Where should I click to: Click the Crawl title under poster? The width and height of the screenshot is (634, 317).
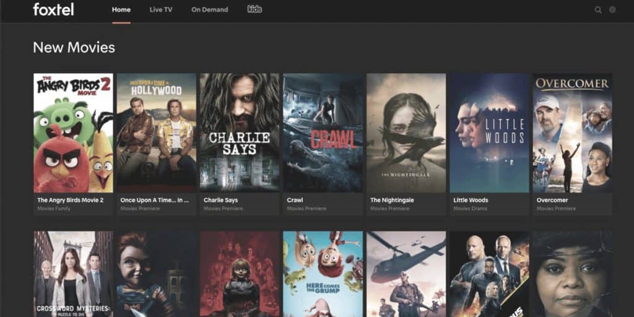click(x=295, y=200)
